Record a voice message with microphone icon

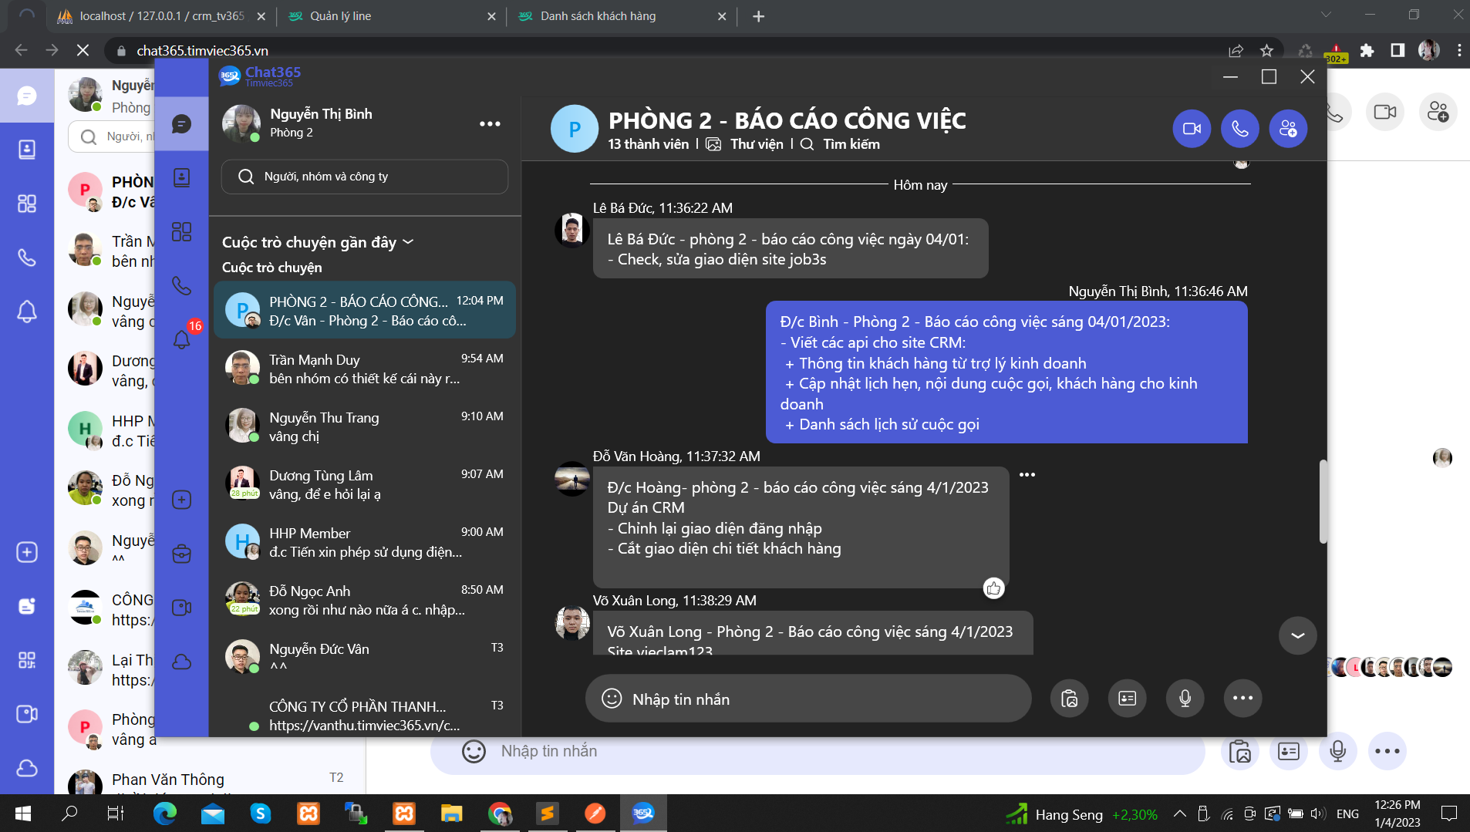[x=1185, y=699]
